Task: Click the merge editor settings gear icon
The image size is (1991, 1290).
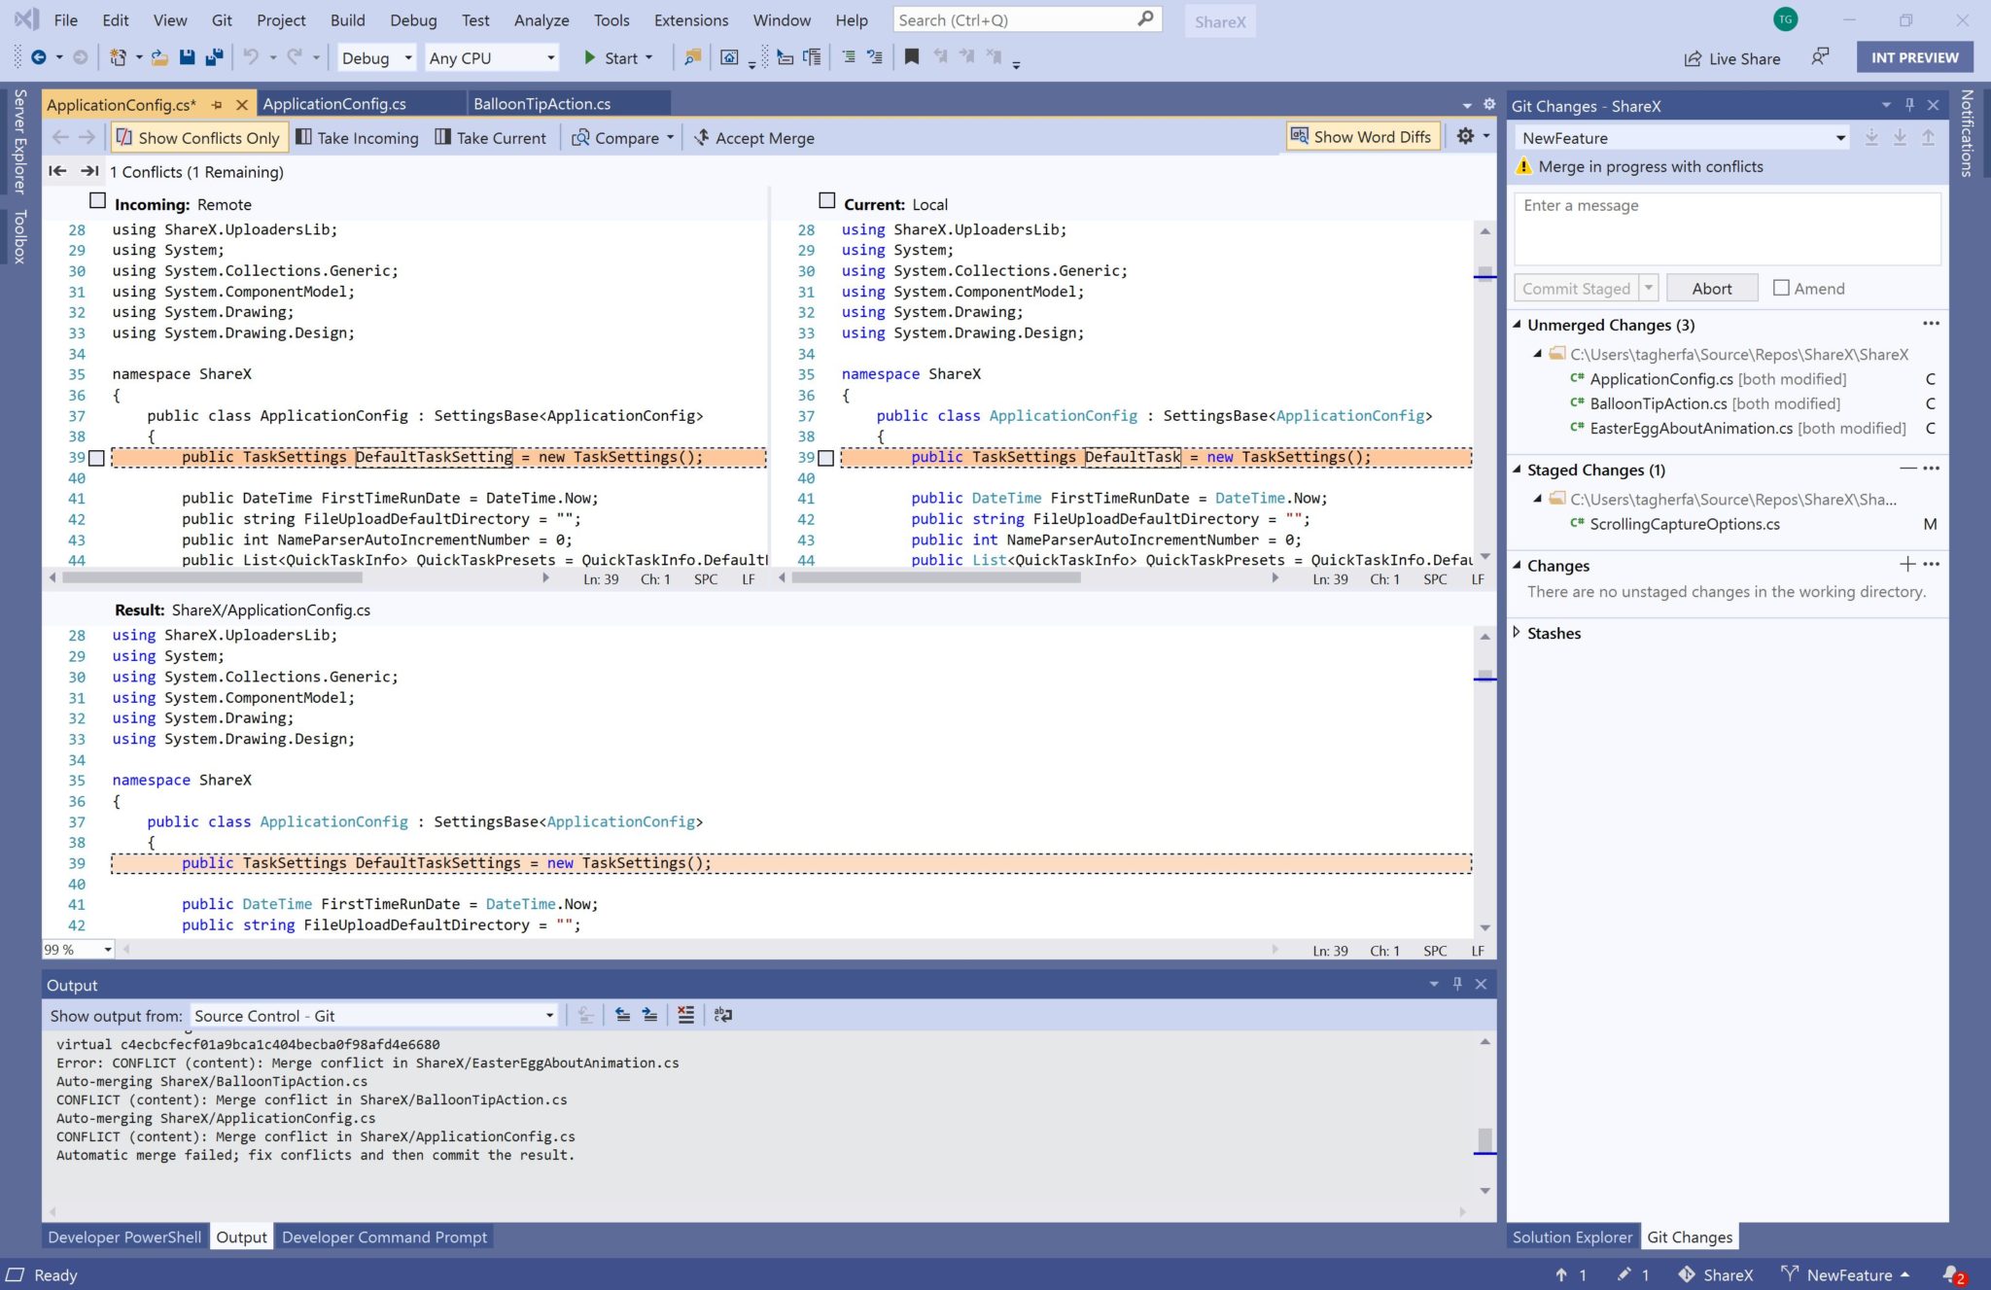Action: [1466, 137]
